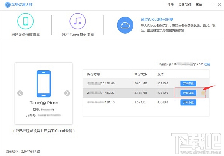
Task: Click 开始下载 for the 58.81 MB backup
Action: 188,83
